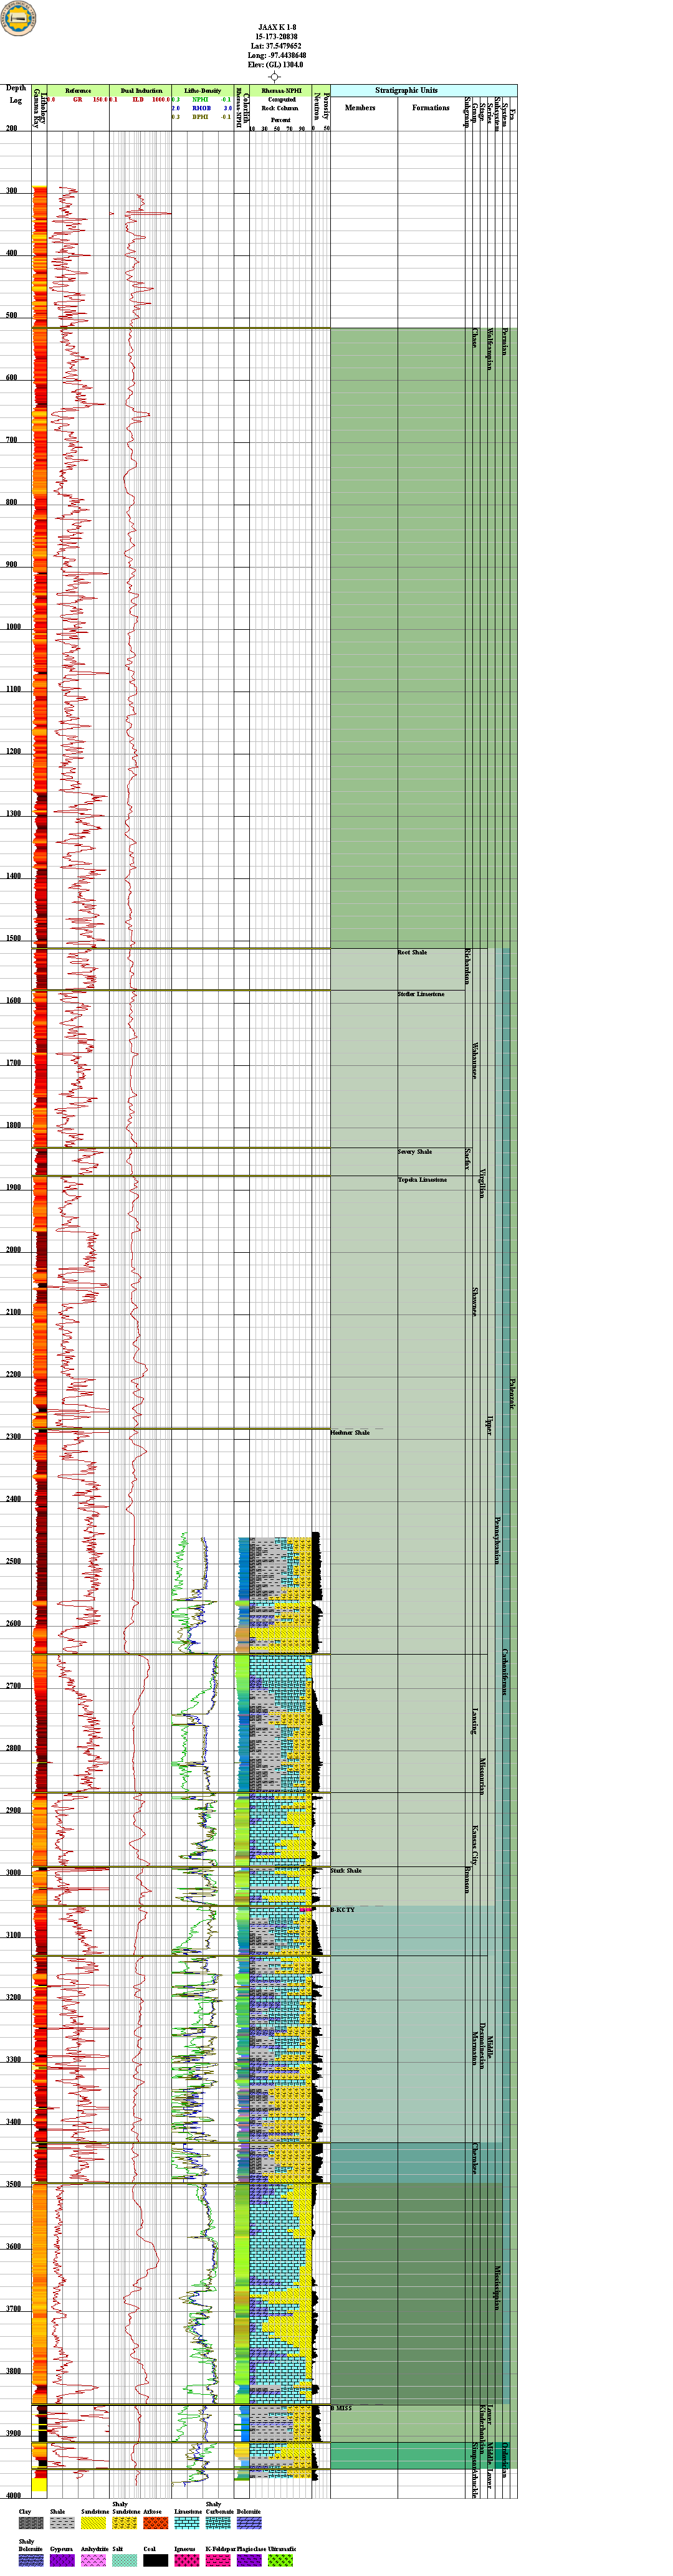Click the API number '15-173-20838'

(277, 37)
